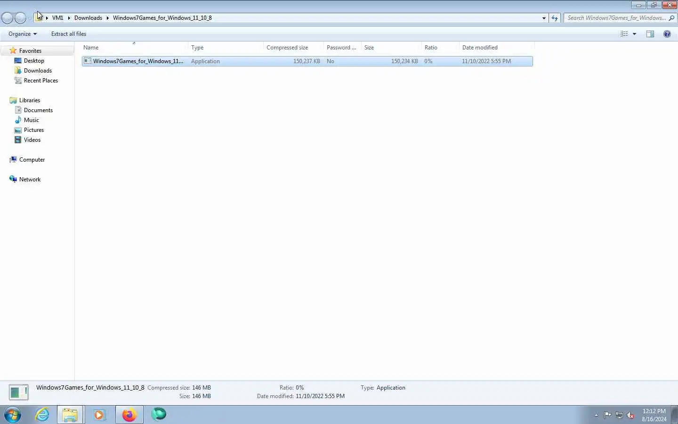This screenshot has width=678, height=424.
Task: Sort by Type column header
Action: [226, 48]
